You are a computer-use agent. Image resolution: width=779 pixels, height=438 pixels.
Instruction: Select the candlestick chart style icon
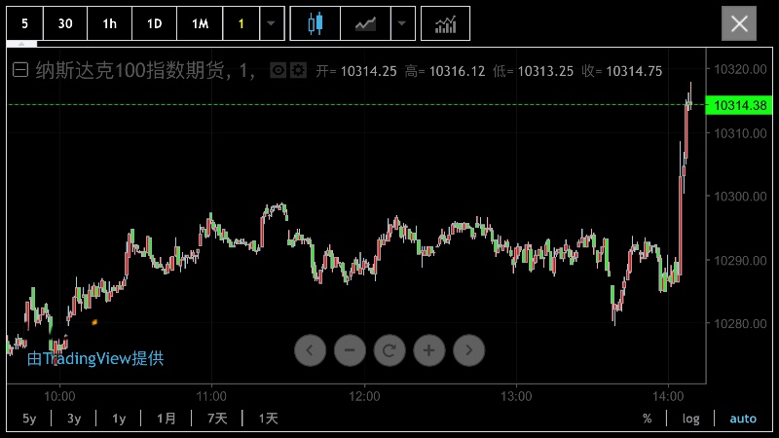click(314, 23)
